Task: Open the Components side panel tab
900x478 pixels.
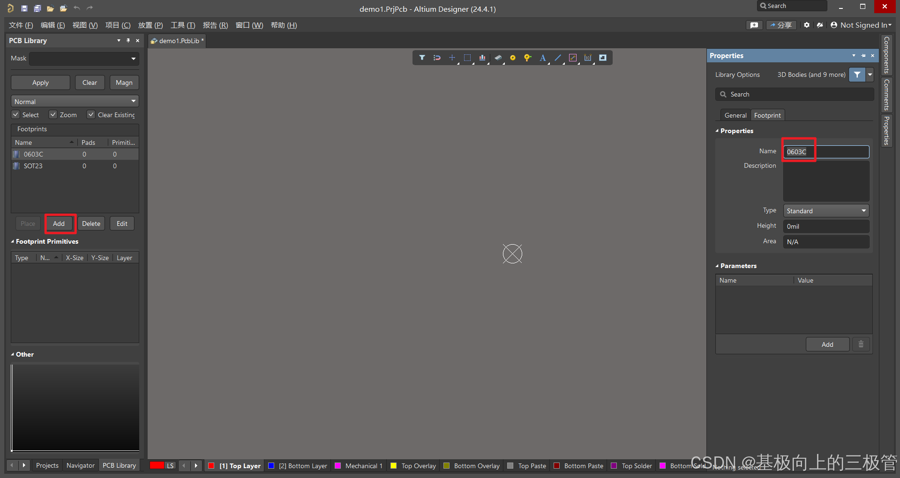Action: click(x=886, y=55)
